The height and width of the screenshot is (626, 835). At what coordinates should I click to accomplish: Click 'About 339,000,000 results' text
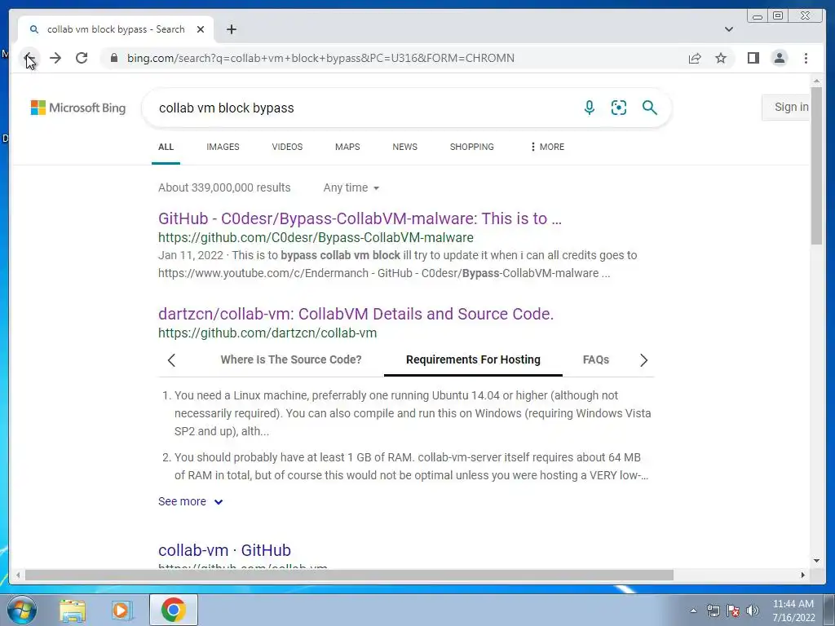tap(224, 187)
